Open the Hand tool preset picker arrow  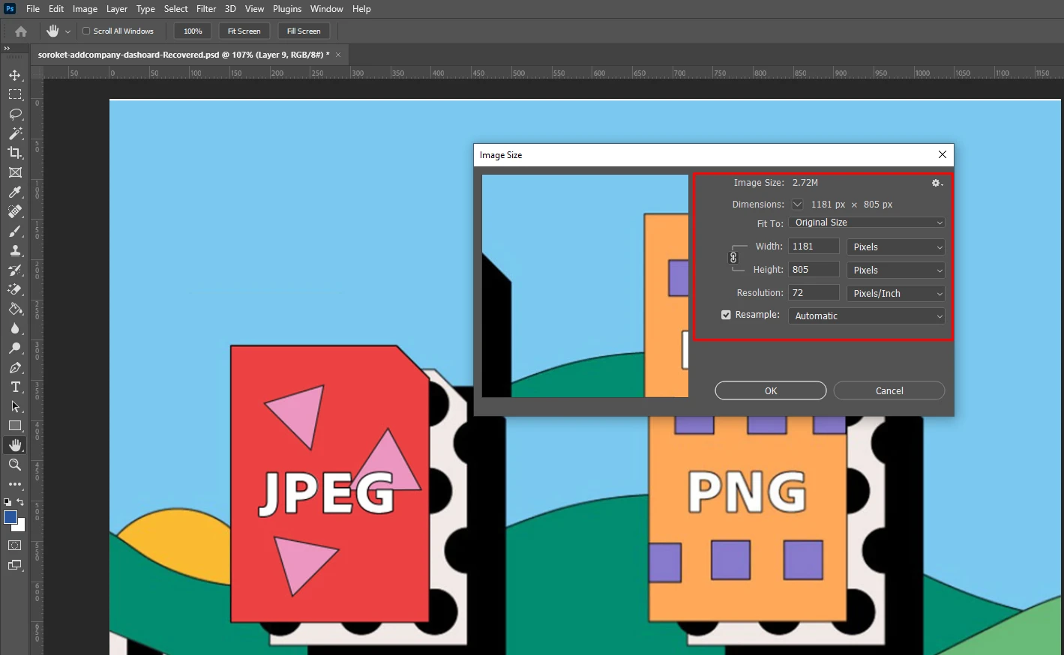[x=67, y=31]
